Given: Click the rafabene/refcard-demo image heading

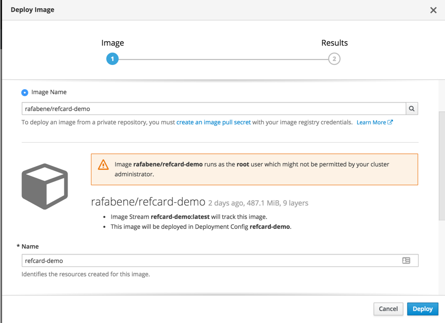Looking at the screenshot, I should [x=148, y=202].
